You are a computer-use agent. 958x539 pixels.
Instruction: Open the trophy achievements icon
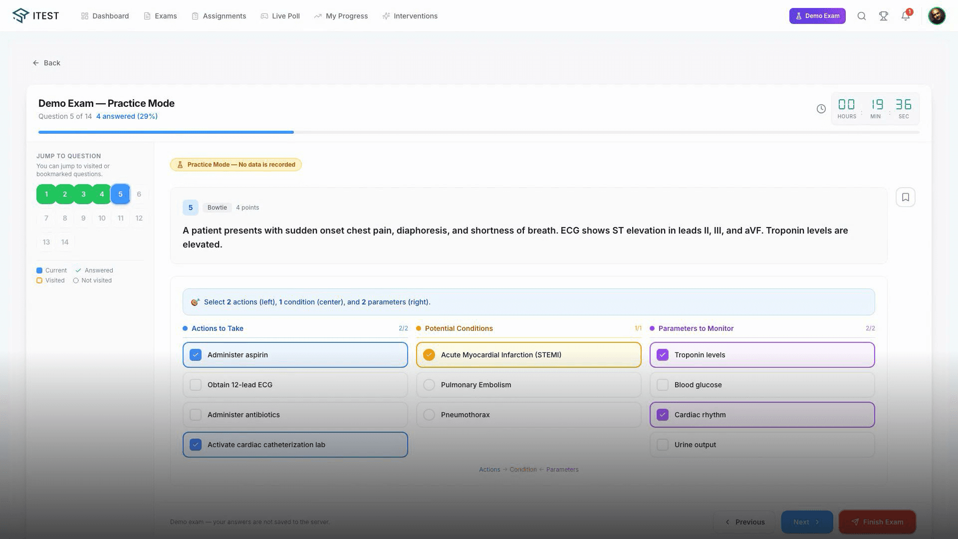pos(883,16)
